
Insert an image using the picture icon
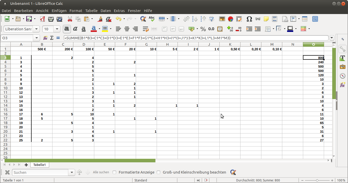(222, 19)
